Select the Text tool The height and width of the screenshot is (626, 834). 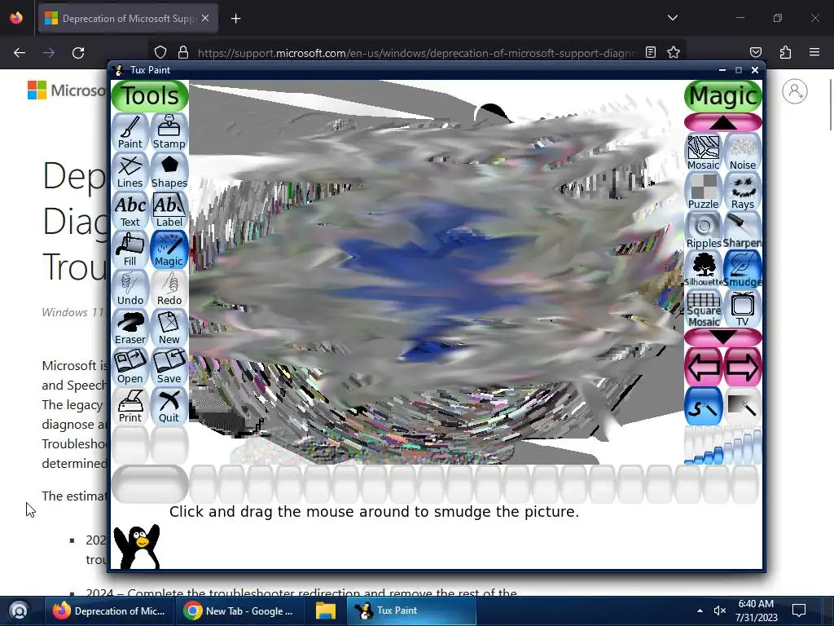[x=129, y=210]
